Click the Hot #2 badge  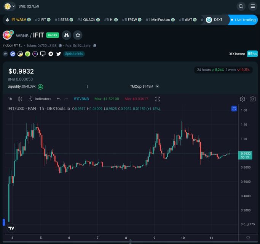click(x=53, y=35)
